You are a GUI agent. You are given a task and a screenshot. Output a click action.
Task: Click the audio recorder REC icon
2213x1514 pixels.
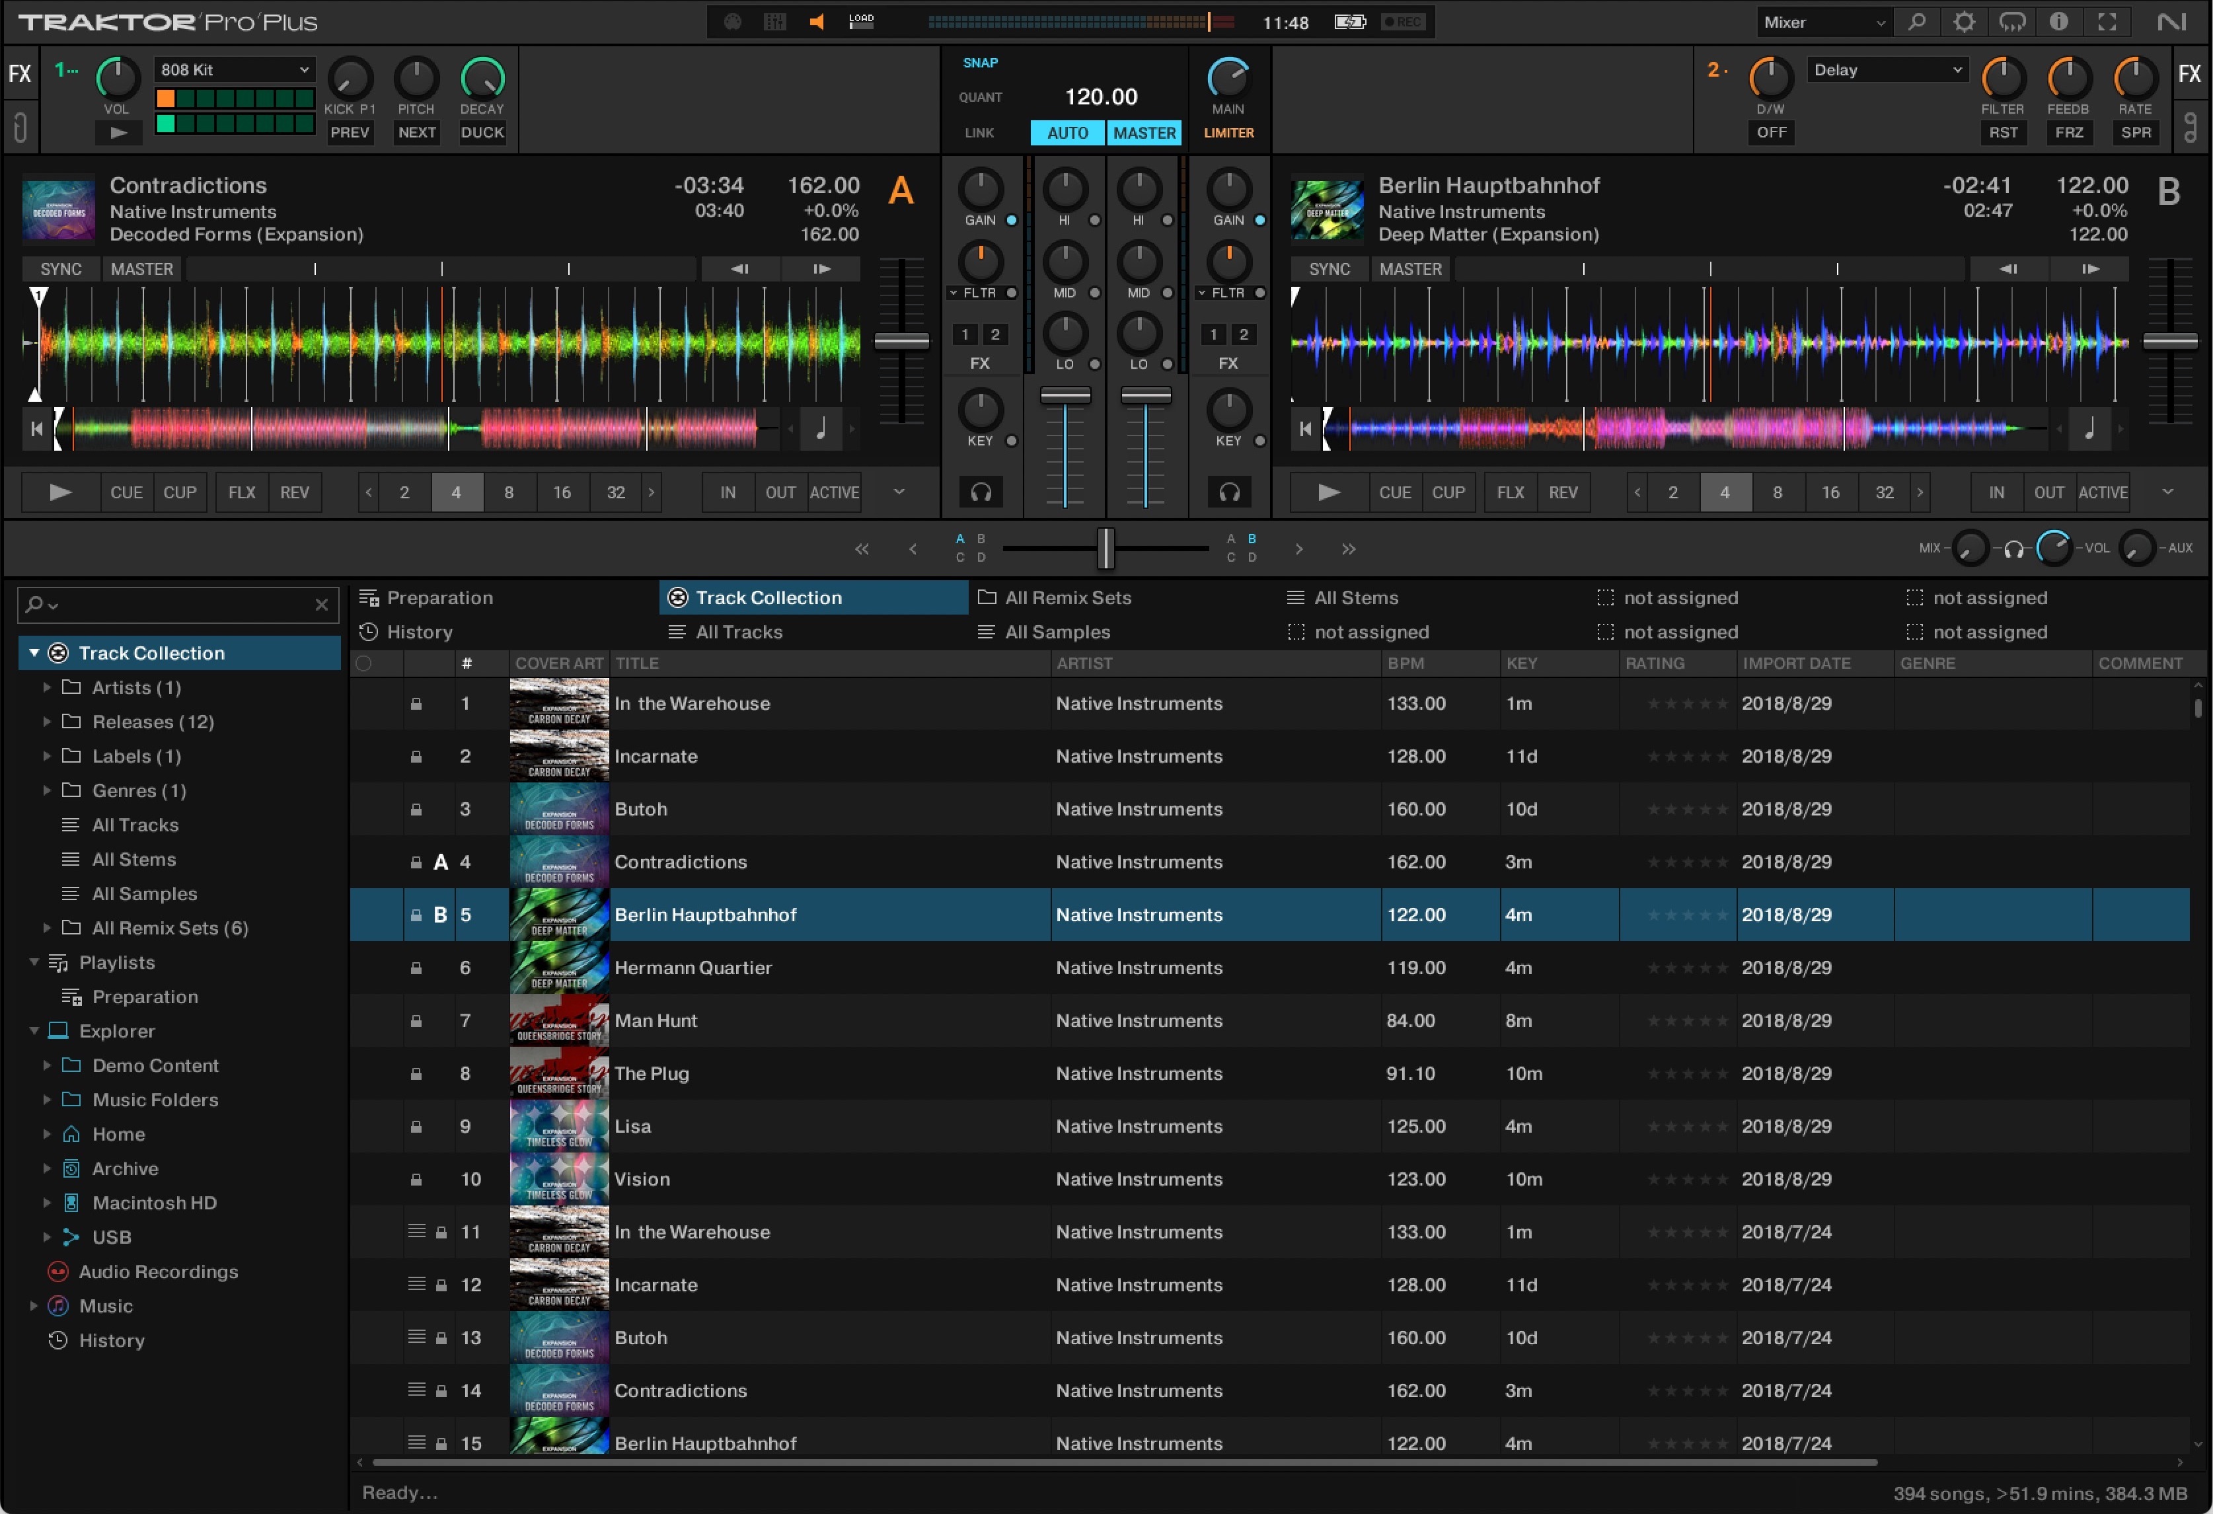pos(1403,22)
